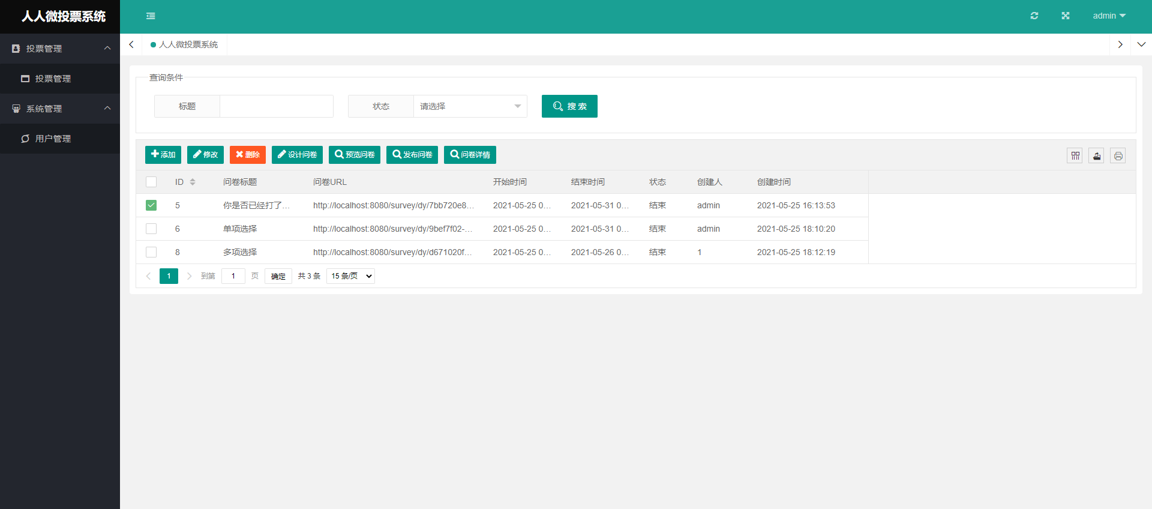Click the 修改 button
This screenshot has width=1152, height=509.
pos(205,155)
